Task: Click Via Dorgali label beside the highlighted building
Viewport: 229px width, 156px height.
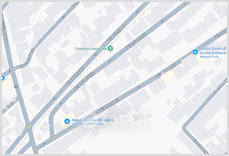Action: click(x=166, y=70)
